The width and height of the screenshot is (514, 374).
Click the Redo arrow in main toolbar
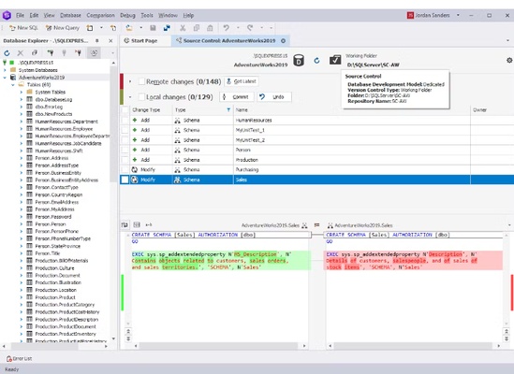250,28
